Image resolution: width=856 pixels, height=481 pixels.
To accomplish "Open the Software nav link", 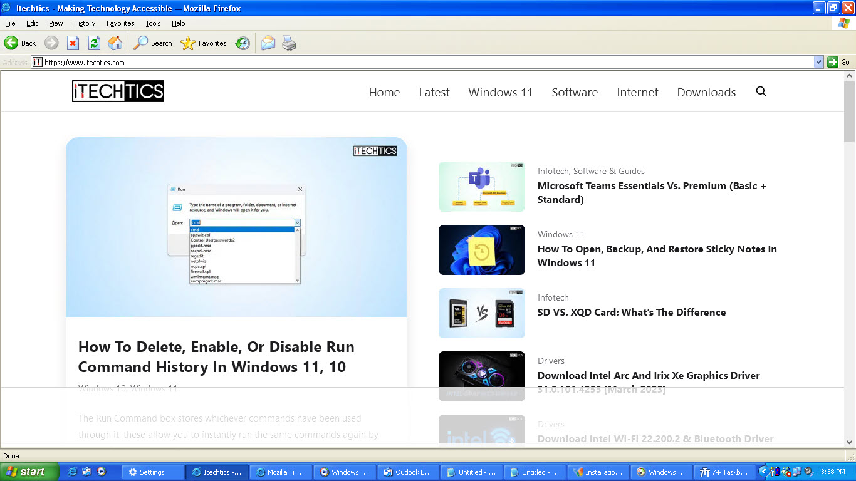I will tap(575, 92).
